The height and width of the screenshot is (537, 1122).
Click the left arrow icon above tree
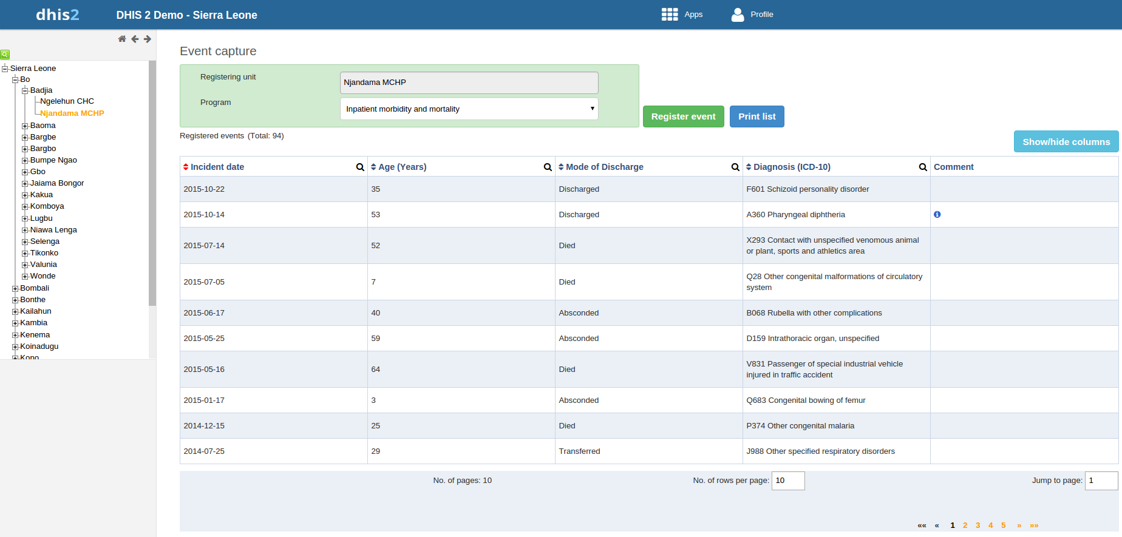coord(135,39)
